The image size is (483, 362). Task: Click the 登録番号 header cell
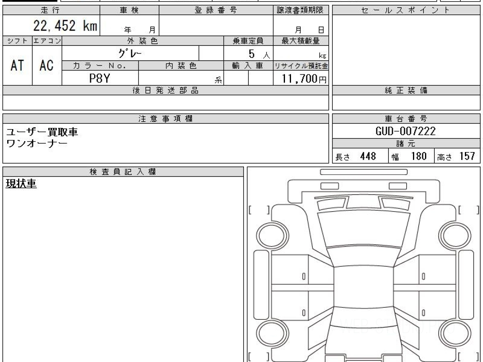[216, 10]
